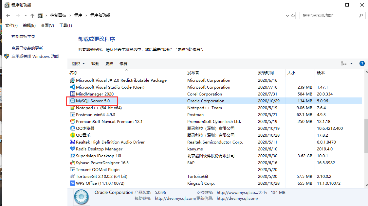Click the QQ浏览器 program icon
This screenshot has width=368, height=206.
73,128
